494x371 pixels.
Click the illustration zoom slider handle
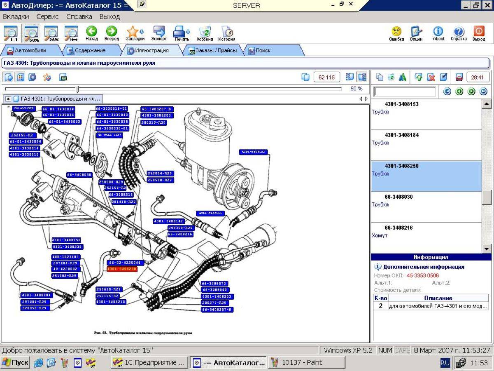[x=77, y=89]
